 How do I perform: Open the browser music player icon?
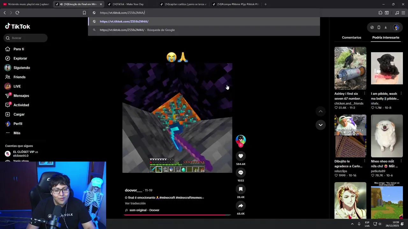pos(397,13)
